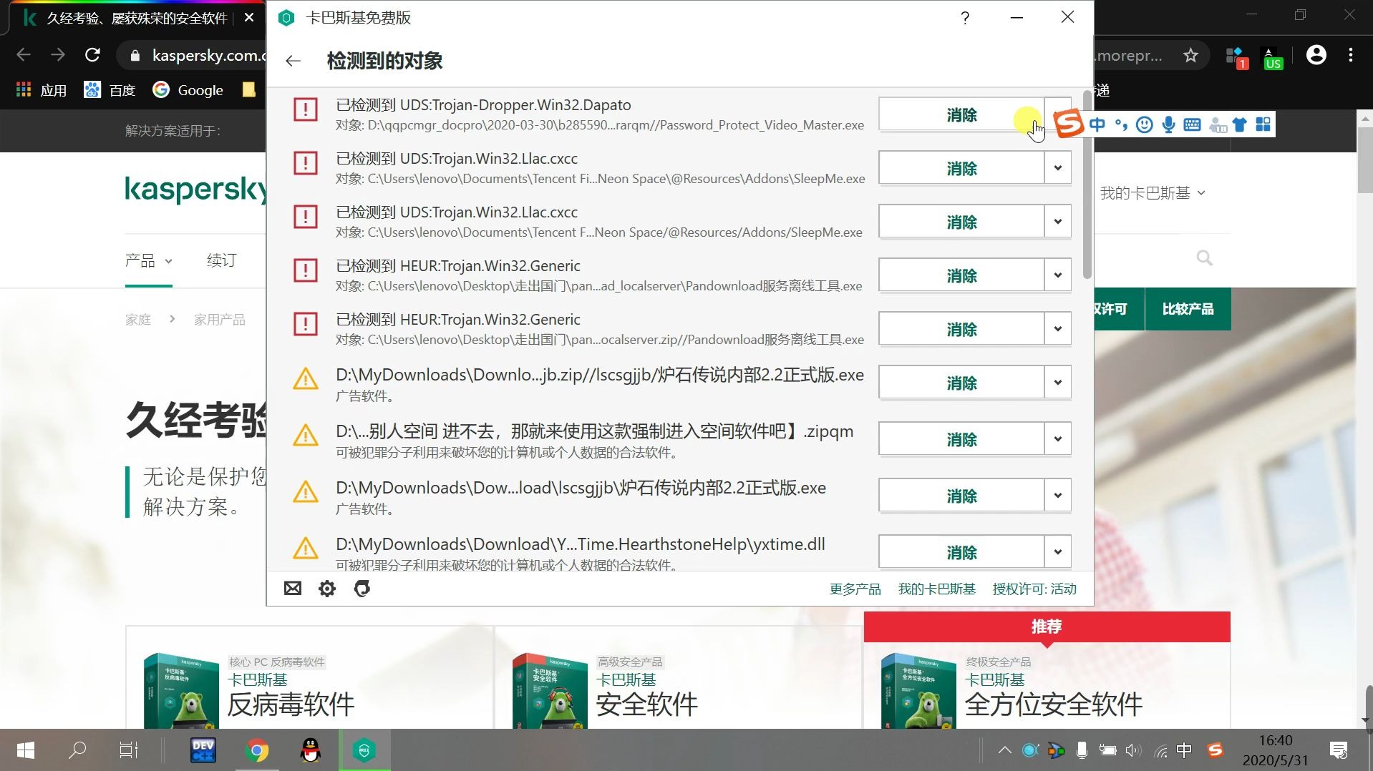Open Windows Start menu
The width and height of the screenshot is (1373, 771).
tap(26, 750)
